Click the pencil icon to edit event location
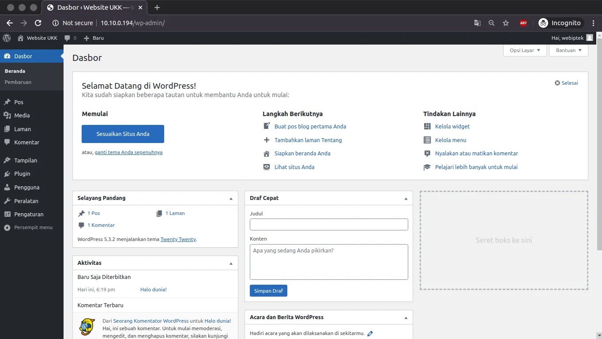 click(x=370, y=334)
